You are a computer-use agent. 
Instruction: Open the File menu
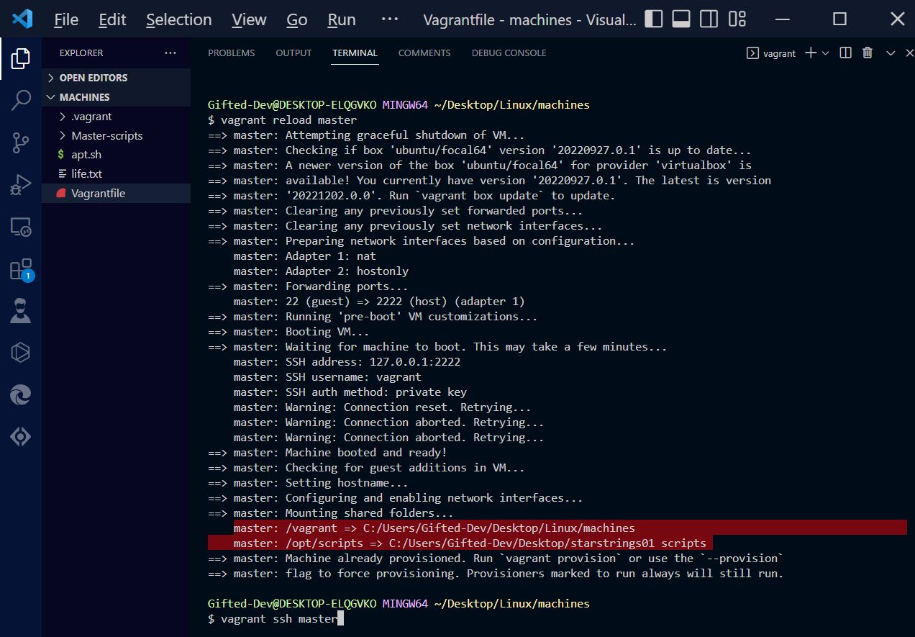pyautogui.click(x=66, y=19)
